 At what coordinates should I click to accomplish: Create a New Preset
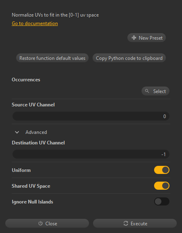point(146,38)
